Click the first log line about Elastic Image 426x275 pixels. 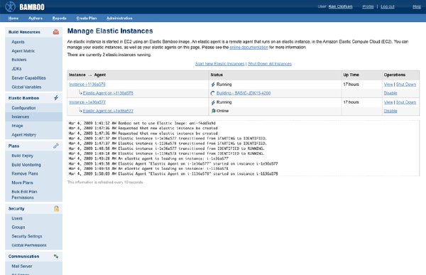[x=142, y=123]
